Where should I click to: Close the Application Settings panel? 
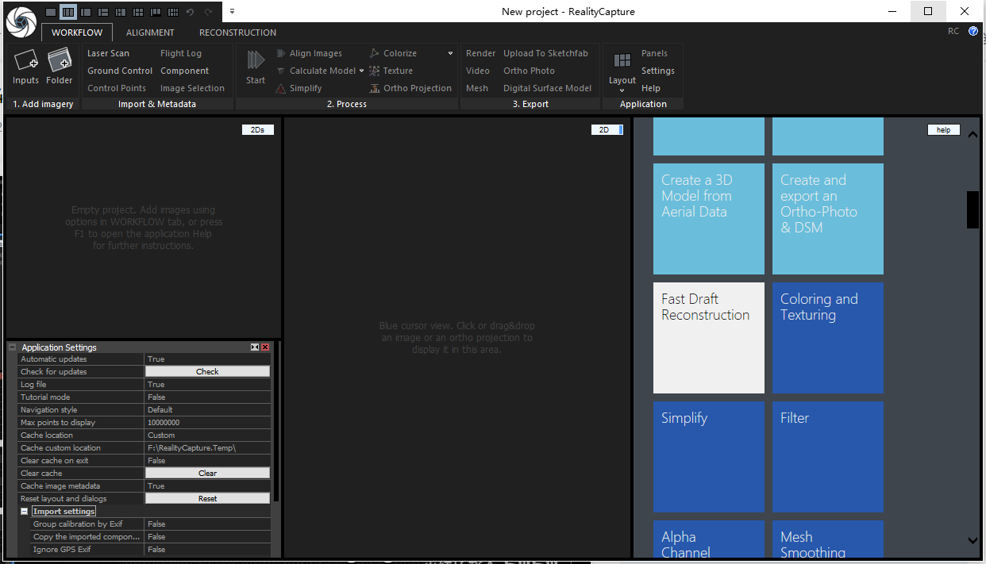point(265,347)
